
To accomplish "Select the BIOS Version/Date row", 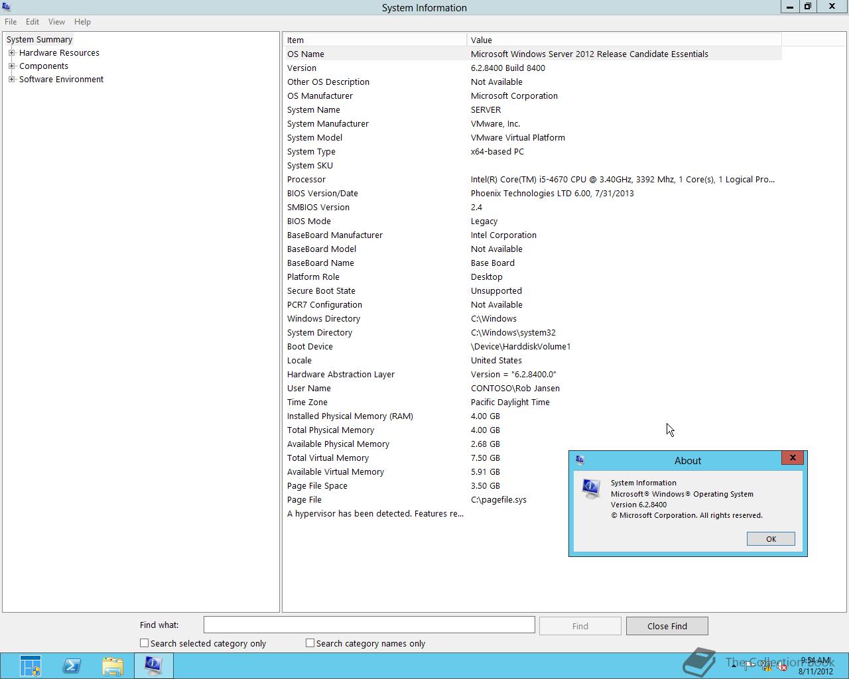I will pyautogui.click(x=533, y=193).
